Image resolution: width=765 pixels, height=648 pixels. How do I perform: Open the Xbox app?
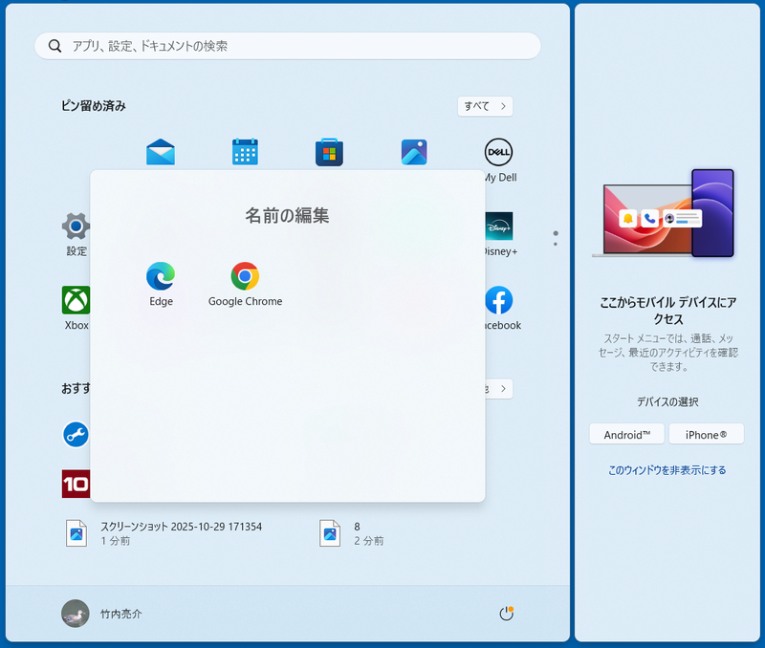(x=76, y=300)
